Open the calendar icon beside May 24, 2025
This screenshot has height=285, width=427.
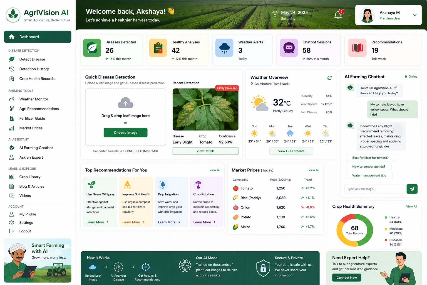coord(275,15)
